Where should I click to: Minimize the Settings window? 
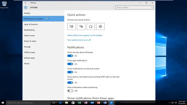click(x=140, y=3)
